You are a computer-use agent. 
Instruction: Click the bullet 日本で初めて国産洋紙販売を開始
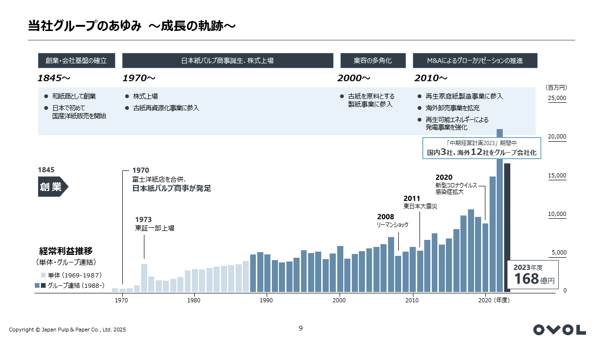point(75,112)
